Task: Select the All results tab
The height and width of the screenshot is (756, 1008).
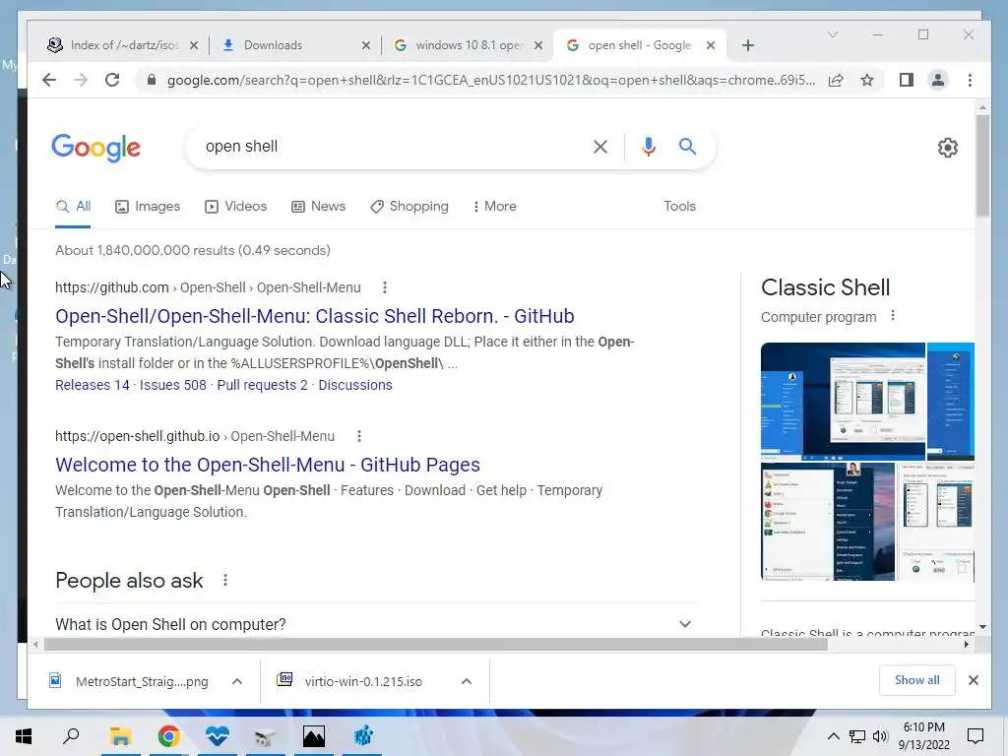Action: click(73, 207)
